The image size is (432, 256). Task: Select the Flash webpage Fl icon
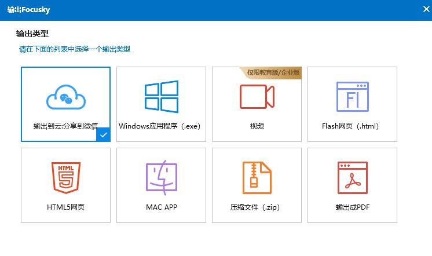353,97
